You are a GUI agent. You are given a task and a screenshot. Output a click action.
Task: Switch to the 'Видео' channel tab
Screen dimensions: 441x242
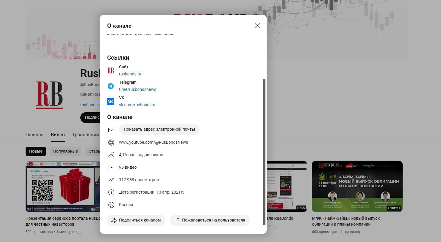pyautogui.click(x=58, y=135)
